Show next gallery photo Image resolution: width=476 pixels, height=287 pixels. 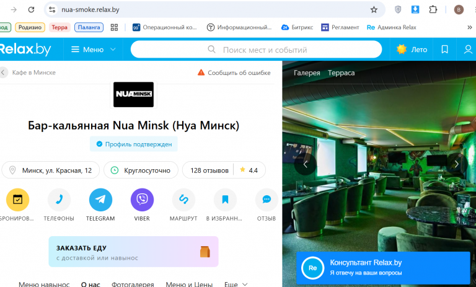(456, 164)
